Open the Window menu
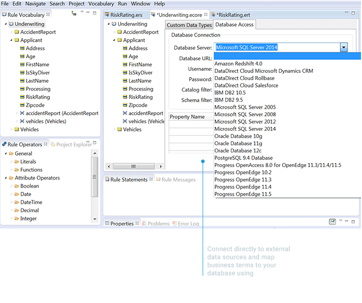 click(x=141, y=4)
